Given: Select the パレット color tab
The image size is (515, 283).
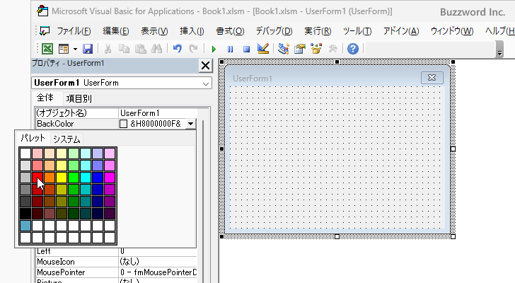Looking at the screenshot, I should (33, 138).
